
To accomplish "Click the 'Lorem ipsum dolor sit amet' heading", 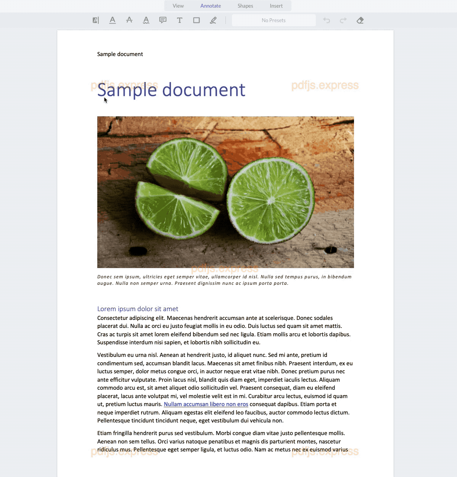I will coord(138,309).
